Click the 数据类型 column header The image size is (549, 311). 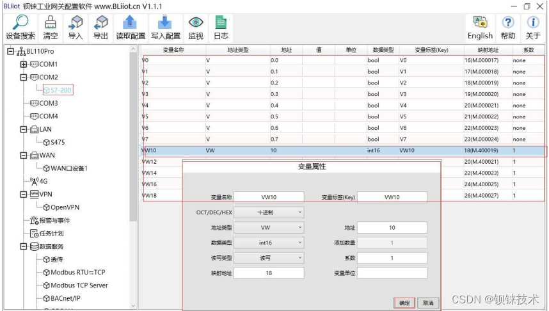click(x=383, y=50)
